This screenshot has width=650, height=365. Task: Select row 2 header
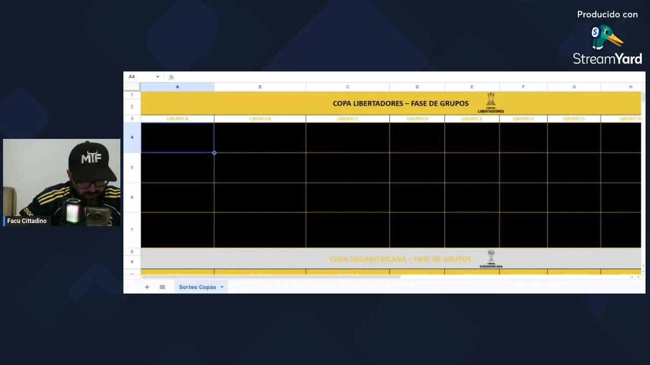(x=132, y=106)
